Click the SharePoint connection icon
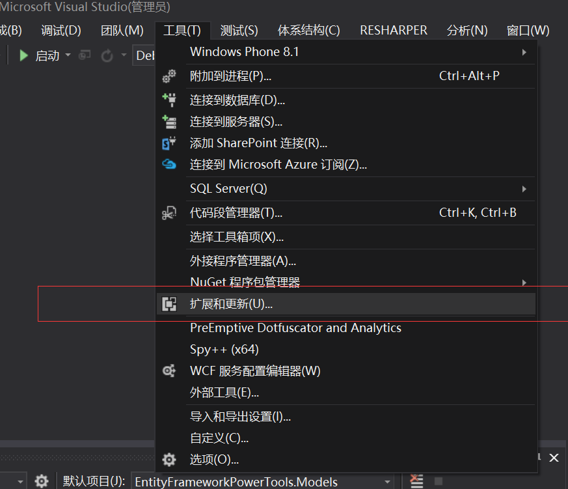The width and height of the screenshot is (568, 489). click(169, 143)
